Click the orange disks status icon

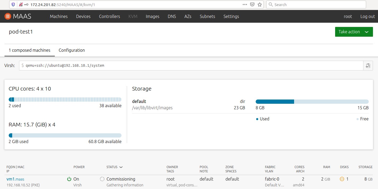pos(342,179)
